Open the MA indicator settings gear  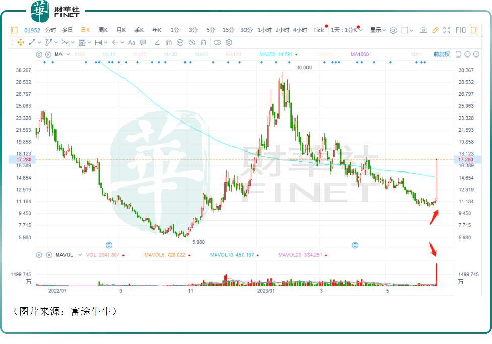pyautogui.click(x=39, y=54)
